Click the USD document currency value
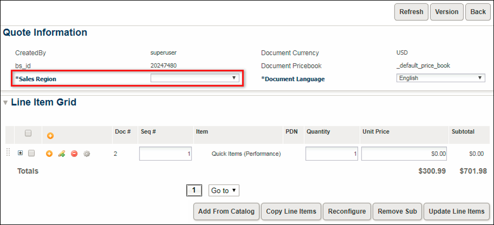This screenshot has height=225, width=494. (x=403, y=52)
